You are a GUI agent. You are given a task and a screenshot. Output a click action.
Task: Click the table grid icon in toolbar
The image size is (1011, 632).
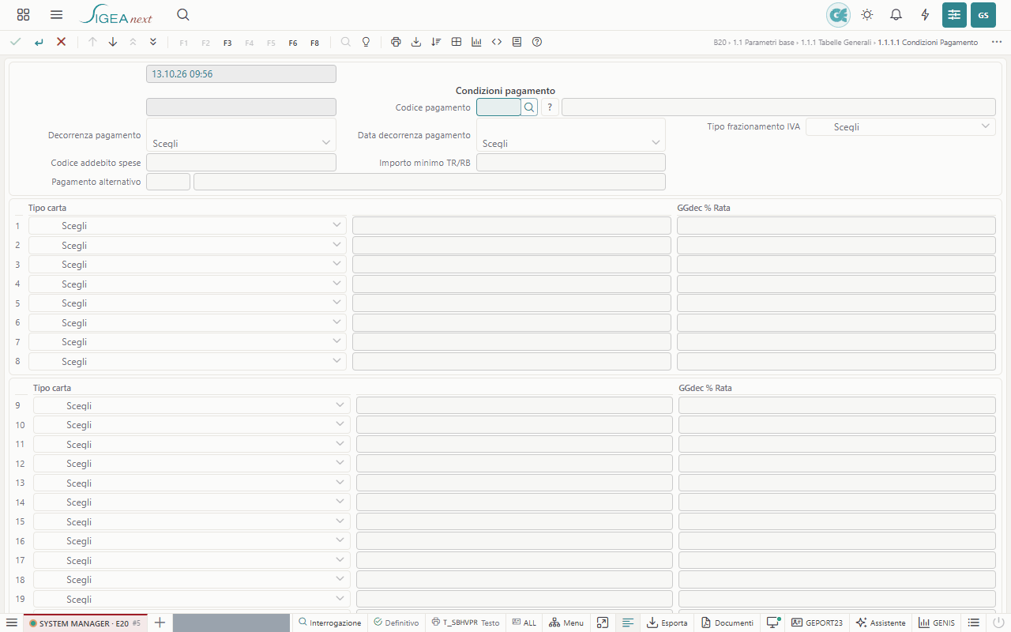(457, 42)
